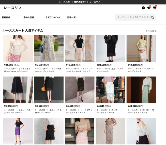Open the taupe lace dress thumbnail
The height and width of the screenshot is (145, 166).
pos(110,131)
